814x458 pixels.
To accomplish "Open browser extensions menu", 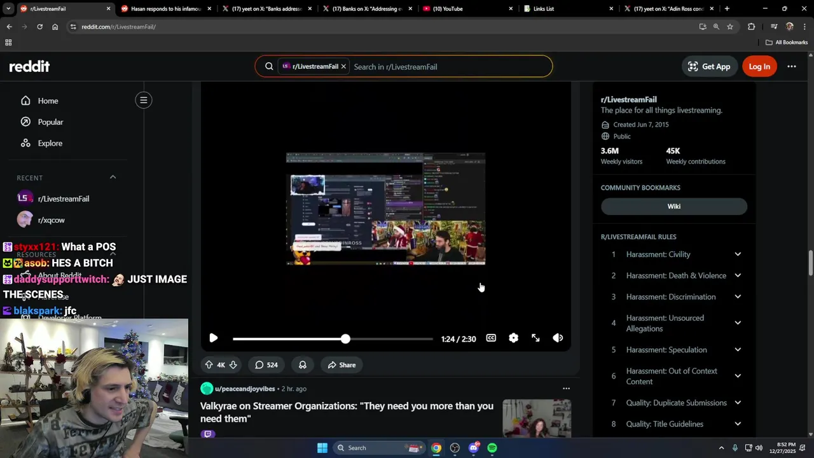I will point(751,27).
